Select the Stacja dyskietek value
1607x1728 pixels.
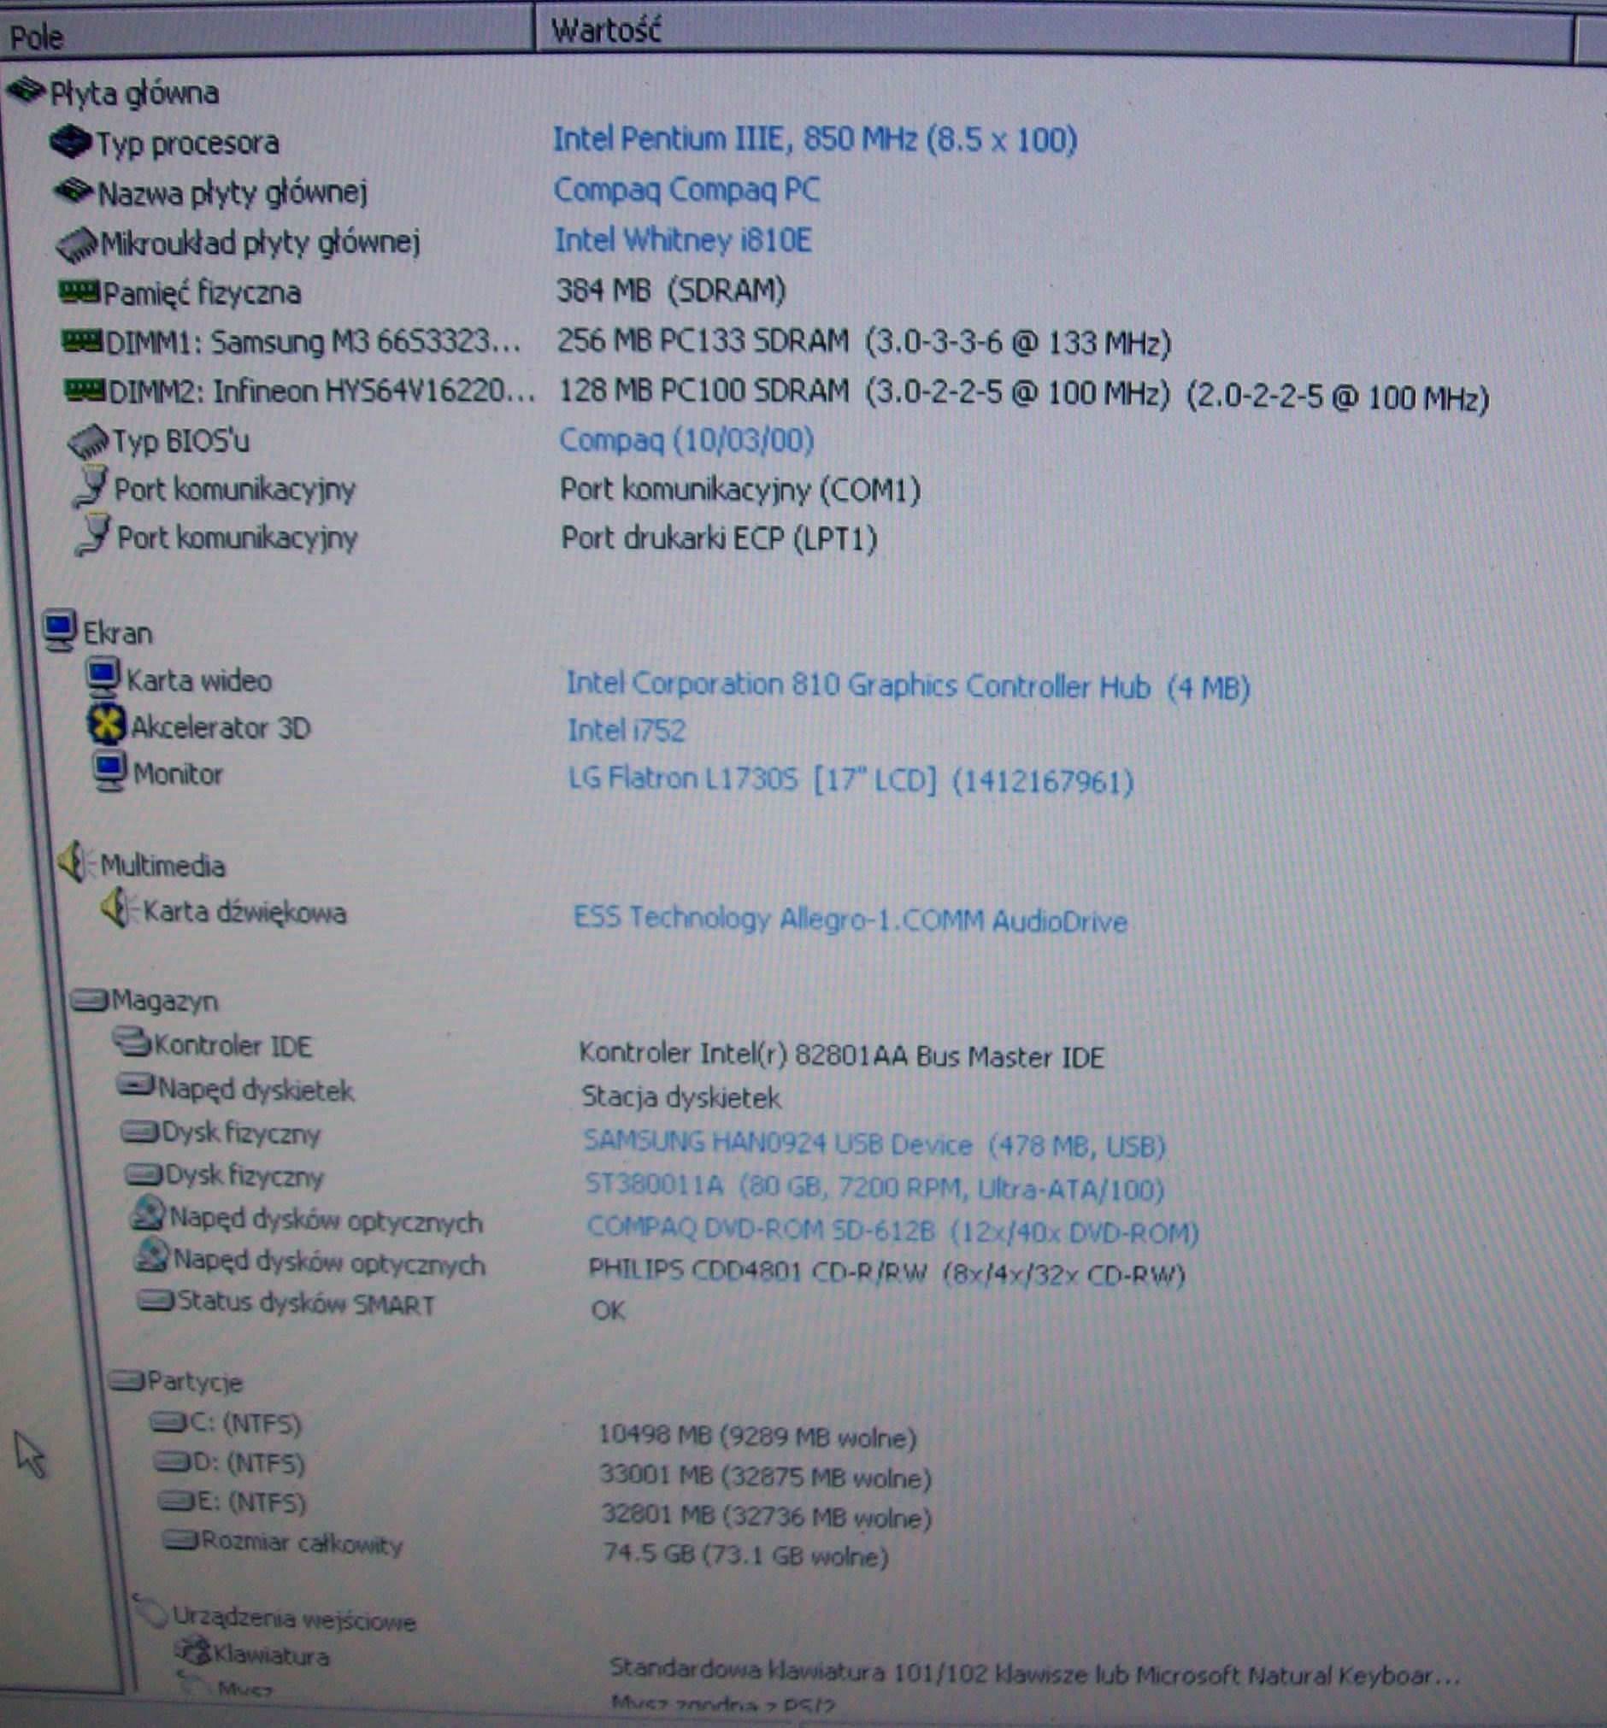[x=681, y=1098]
